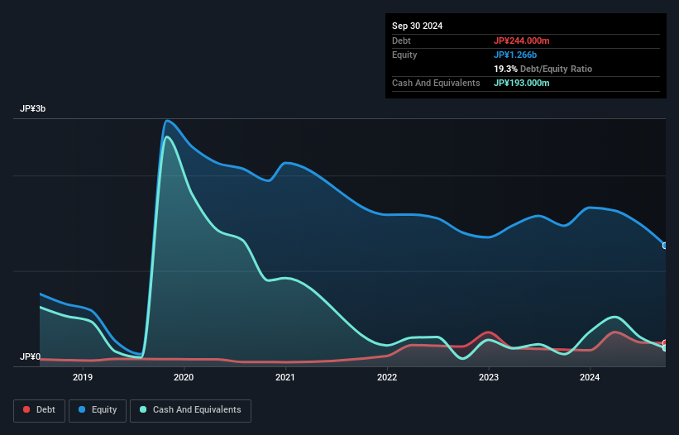Click the red Debt legend dot
Image resolution: width=679 pixels, height=435 pixels.
coord(26,409)
